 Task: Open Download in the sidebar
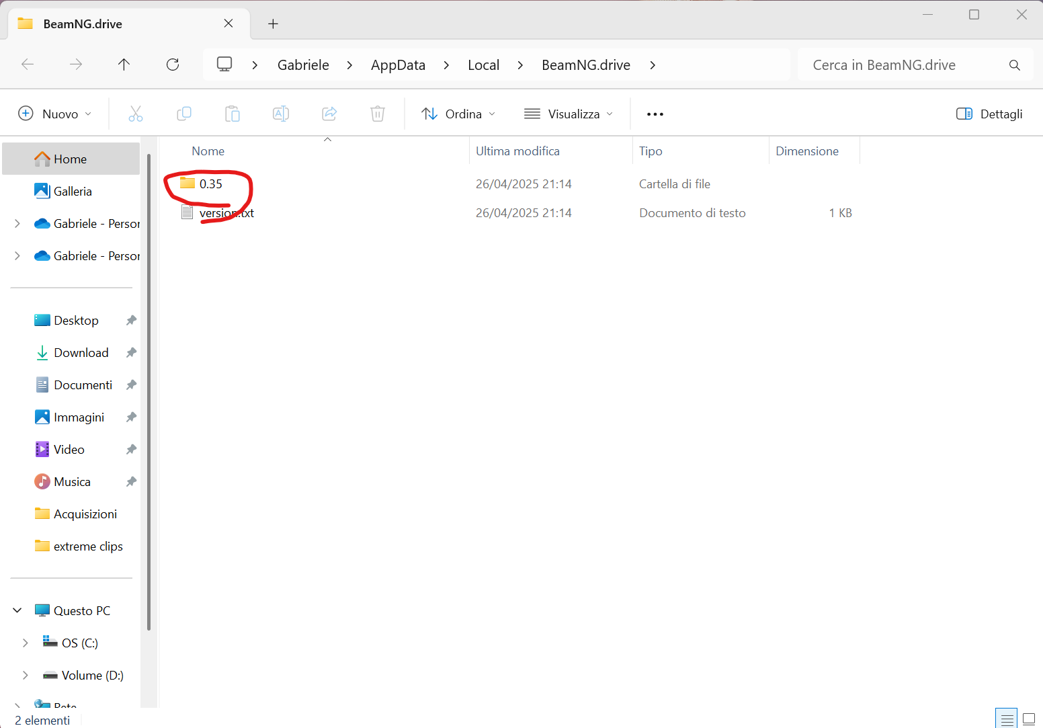coord(71,352)
